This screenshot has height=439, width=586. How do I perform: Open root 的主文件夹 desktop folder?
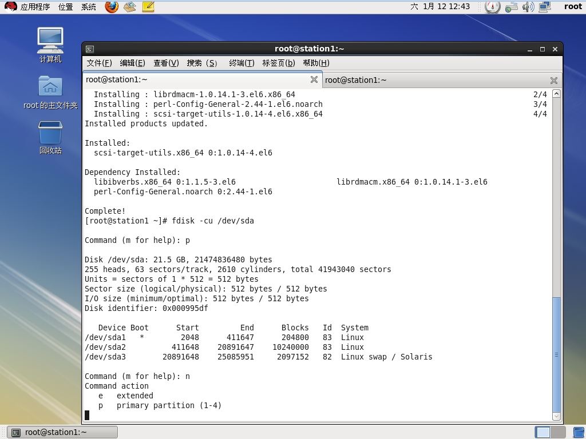(50, 92)
